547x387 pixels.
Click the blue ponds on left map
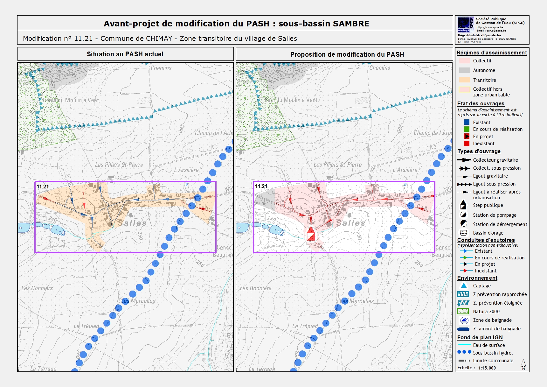tap(41, 228)
